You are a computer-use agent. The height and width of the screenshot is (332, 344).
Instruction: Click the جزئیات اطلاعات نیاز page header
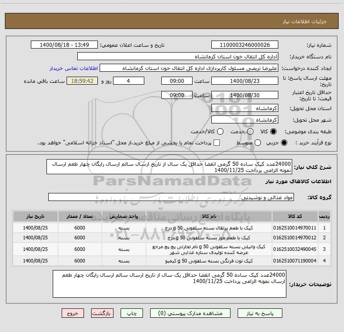click(304, 21)
